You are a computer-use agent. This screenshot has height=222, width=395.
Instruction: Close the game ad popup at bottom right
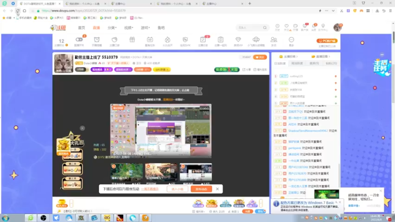pos(381,191)
